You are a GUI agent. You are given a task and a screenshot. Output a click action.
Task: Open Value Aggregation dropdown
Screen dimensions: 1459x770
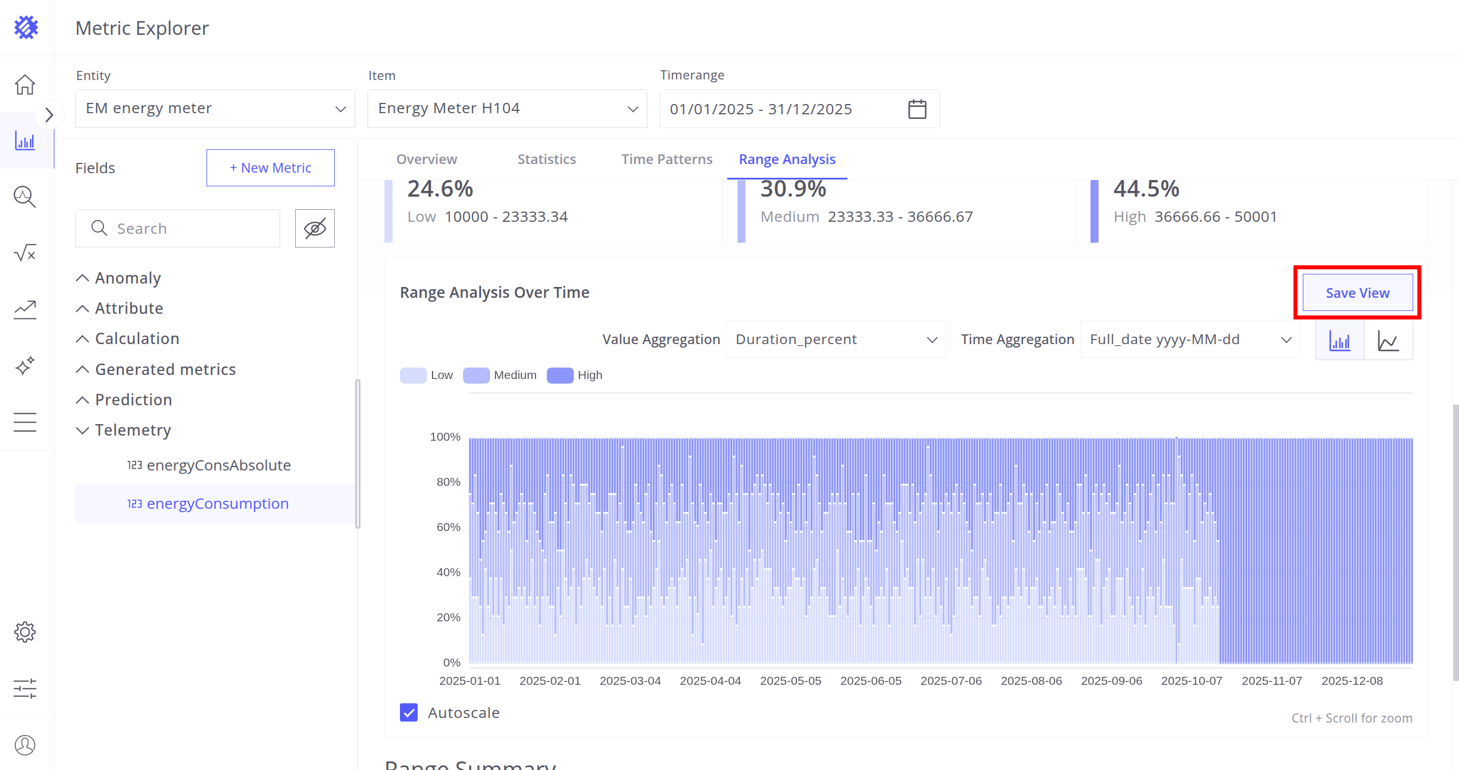point(835,340)
